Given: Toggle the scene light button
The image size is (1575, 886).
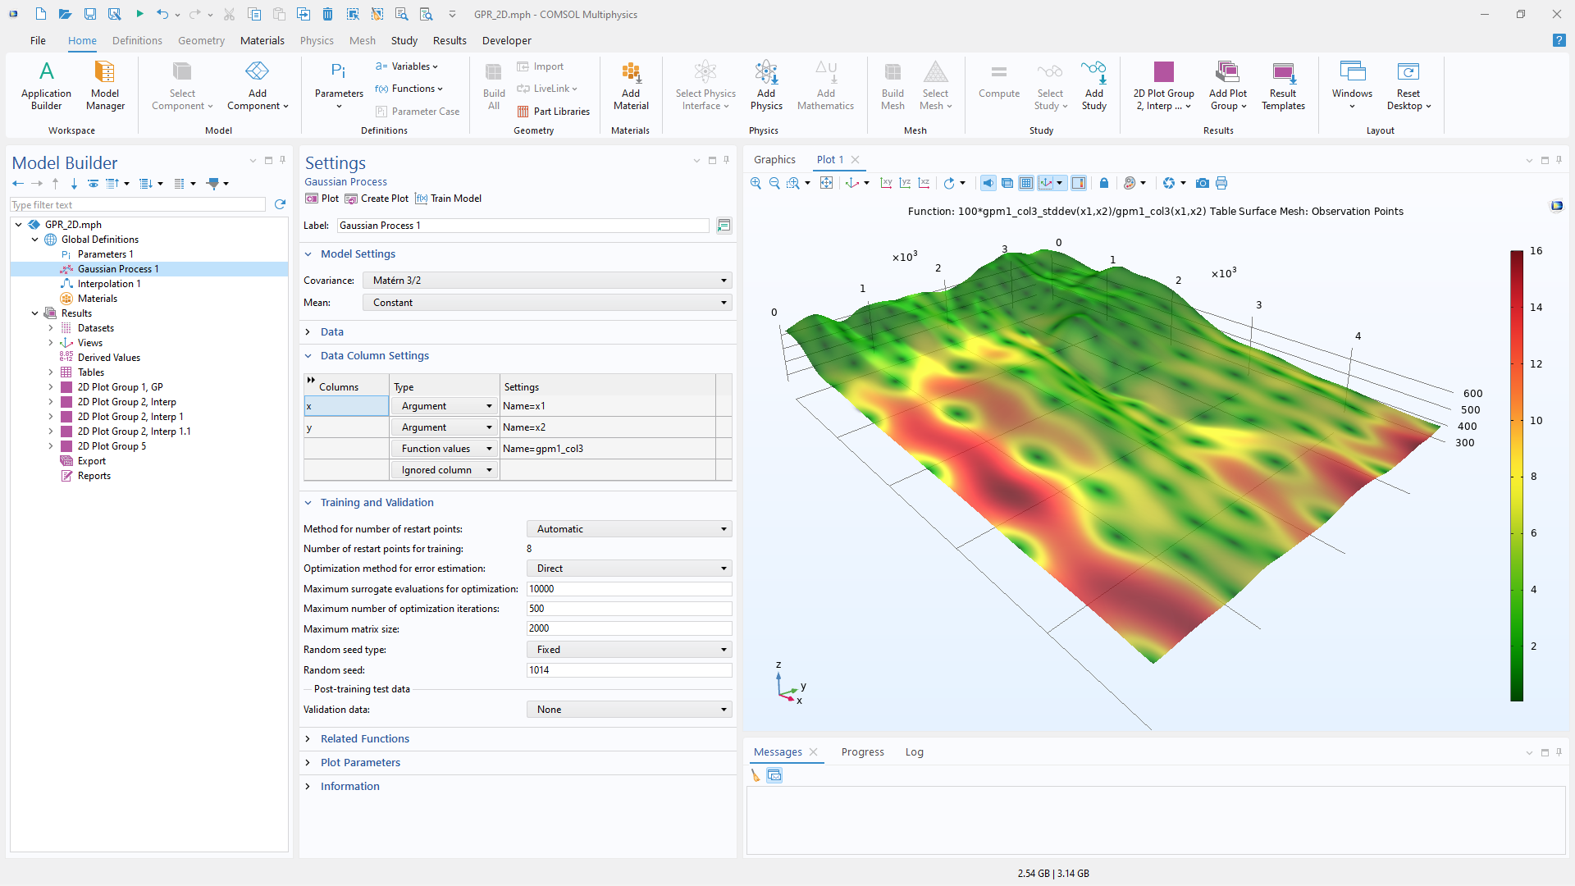Looking at the screenshot, I should pyautogui.click(x=988, y=183).
